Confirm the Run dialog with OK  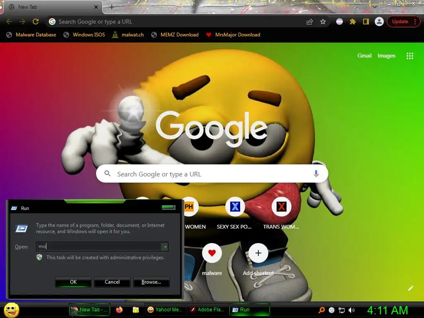73,282
